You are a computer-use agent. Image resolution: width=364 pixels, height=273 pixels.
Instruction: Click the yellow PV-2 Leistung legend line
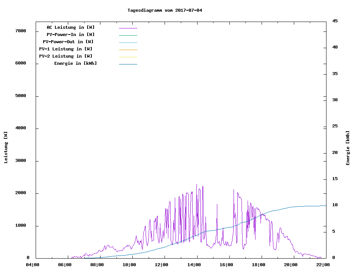128,57
